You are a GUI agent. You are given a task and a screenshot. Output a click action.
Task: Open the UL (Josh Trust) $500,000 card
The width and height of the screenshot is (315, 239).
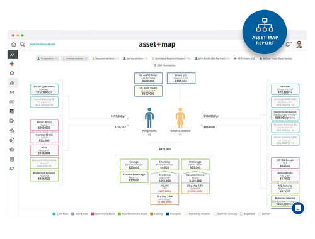point(148,91)
